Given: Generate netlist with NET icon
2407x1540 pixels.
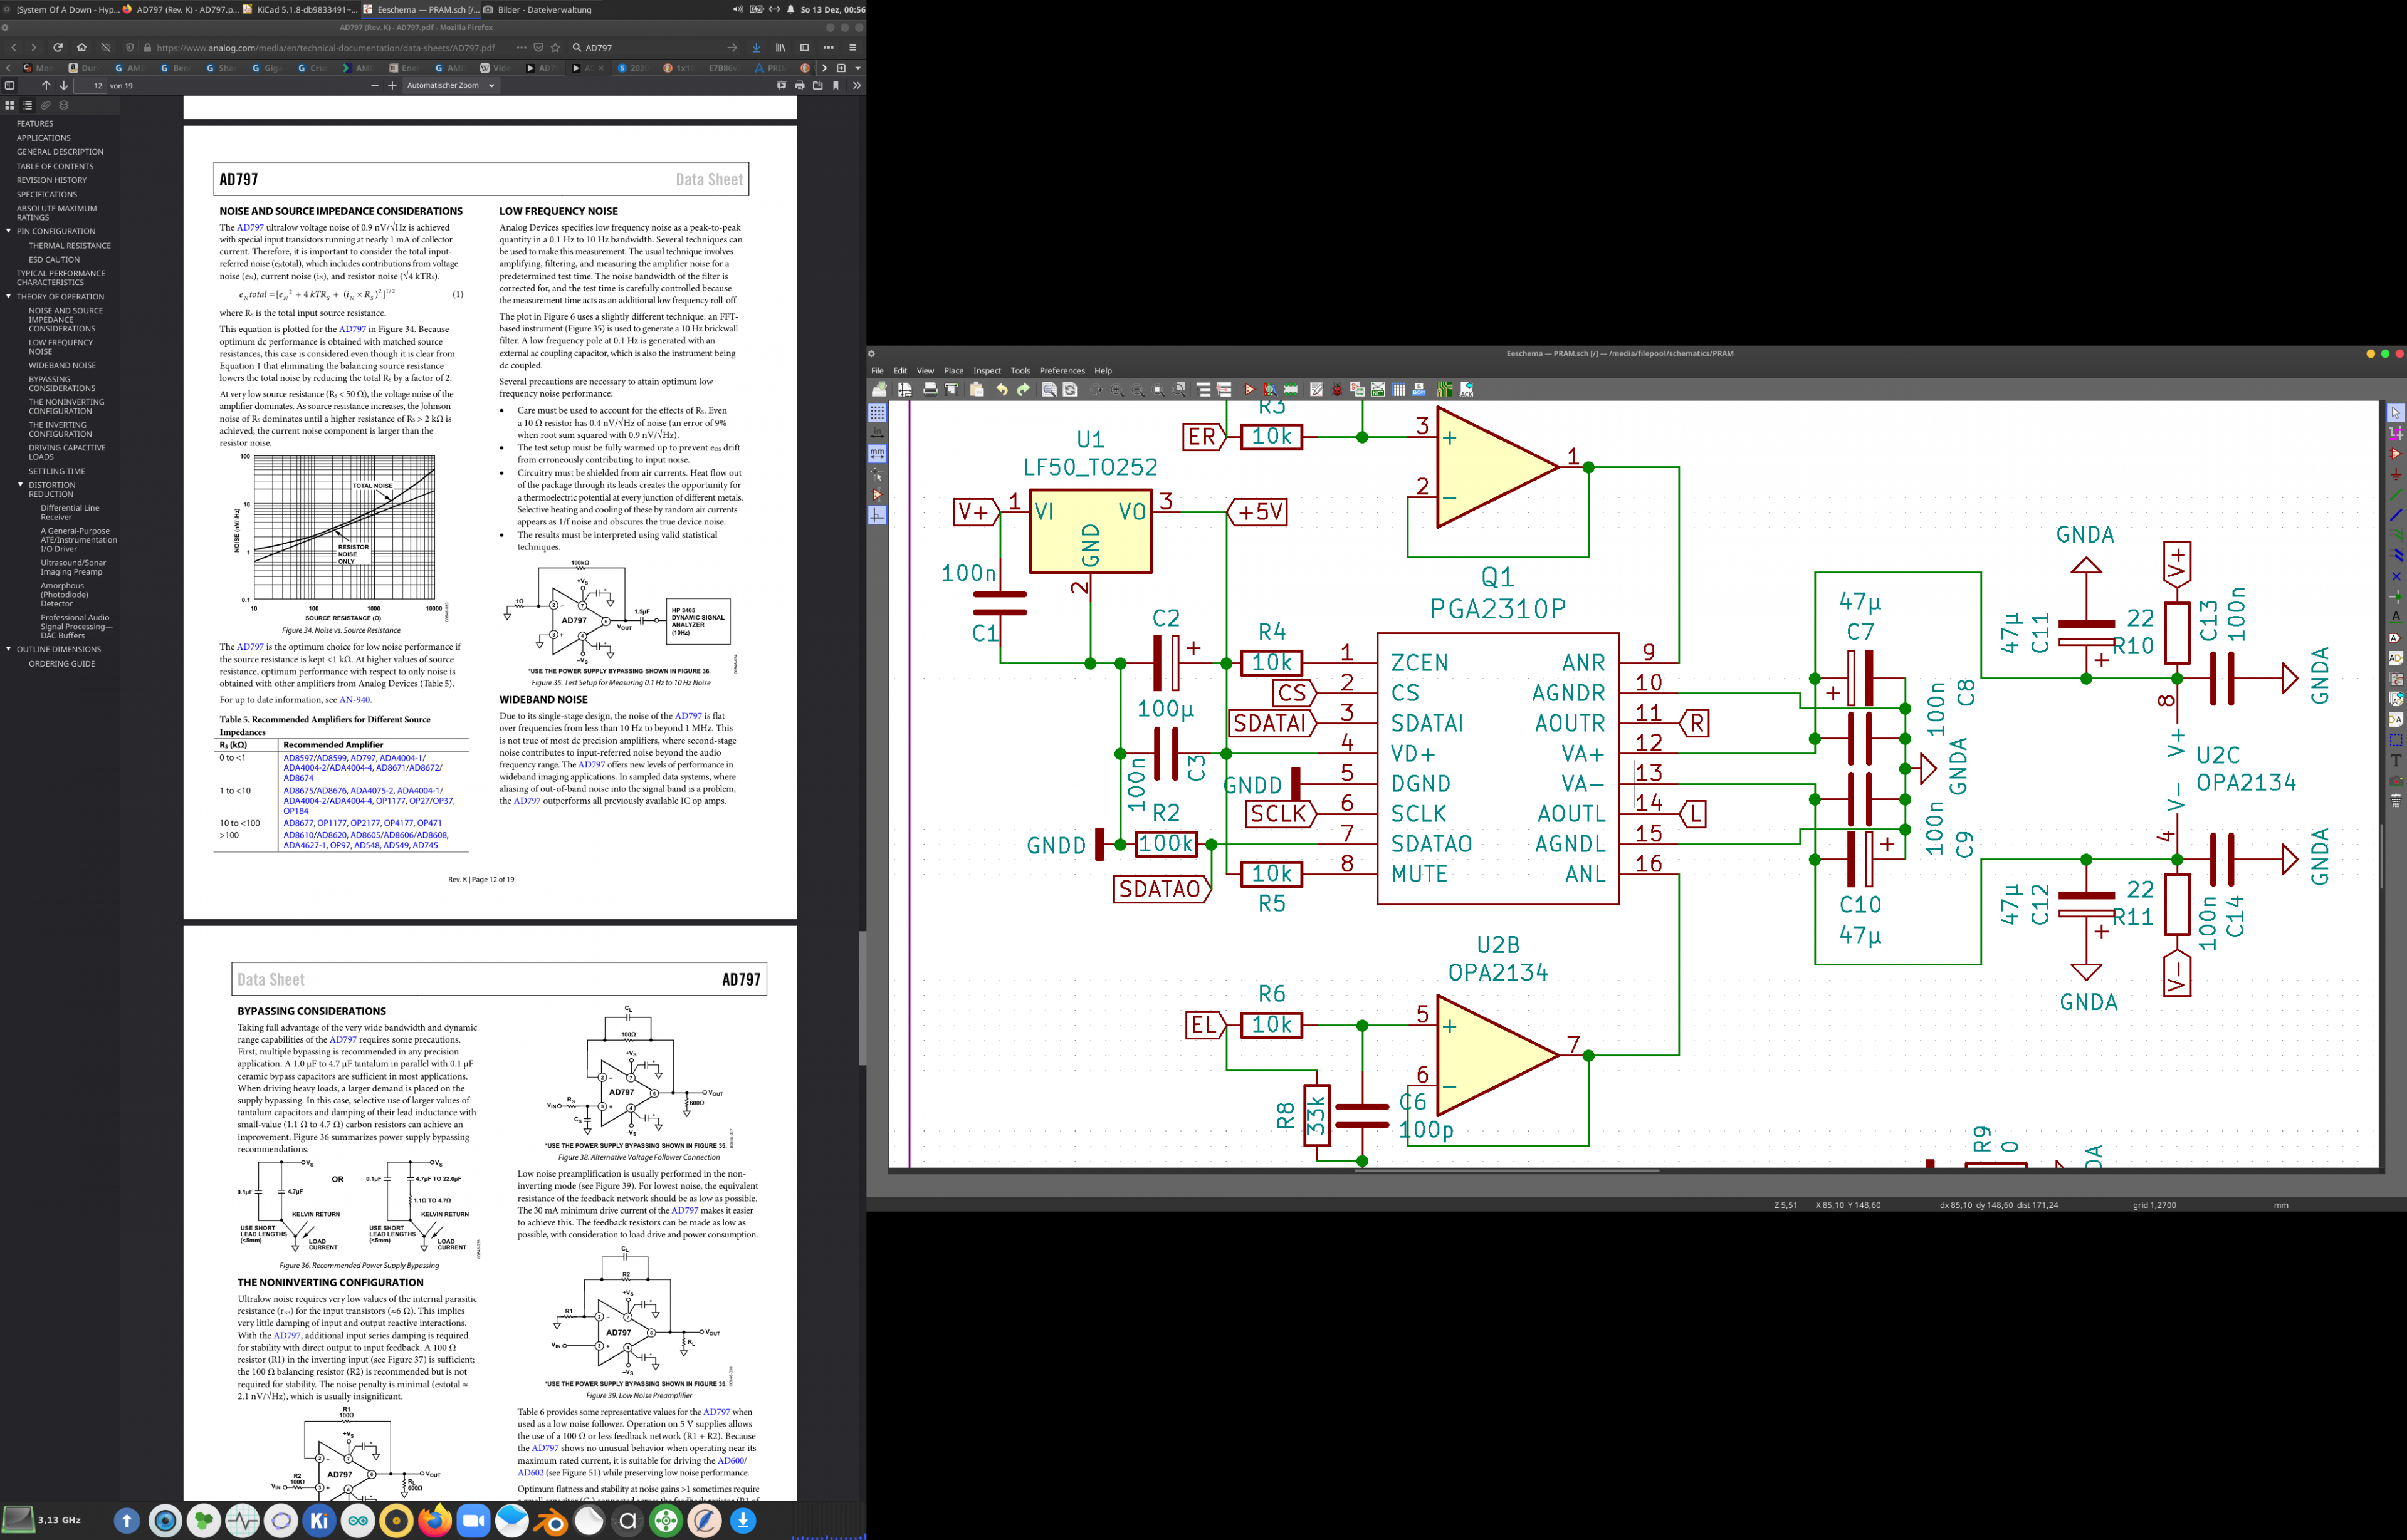Looking at the screenshot, I should (x=1378, y=390).
